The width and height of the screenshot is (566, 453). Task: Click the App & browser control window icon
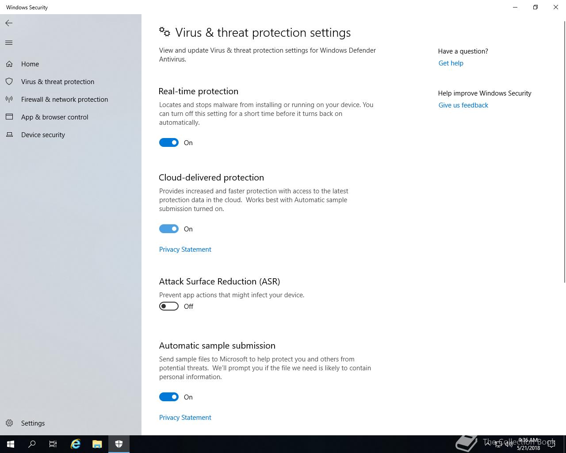pos(9,117)
